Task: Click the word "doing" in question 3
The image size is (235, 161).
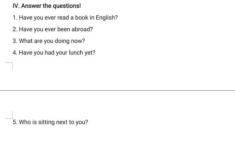Action: [62, 41]
